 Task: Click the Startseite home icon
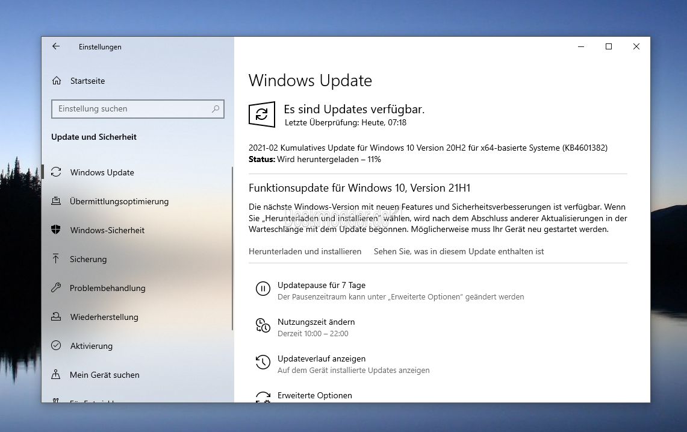pos(57,81)
